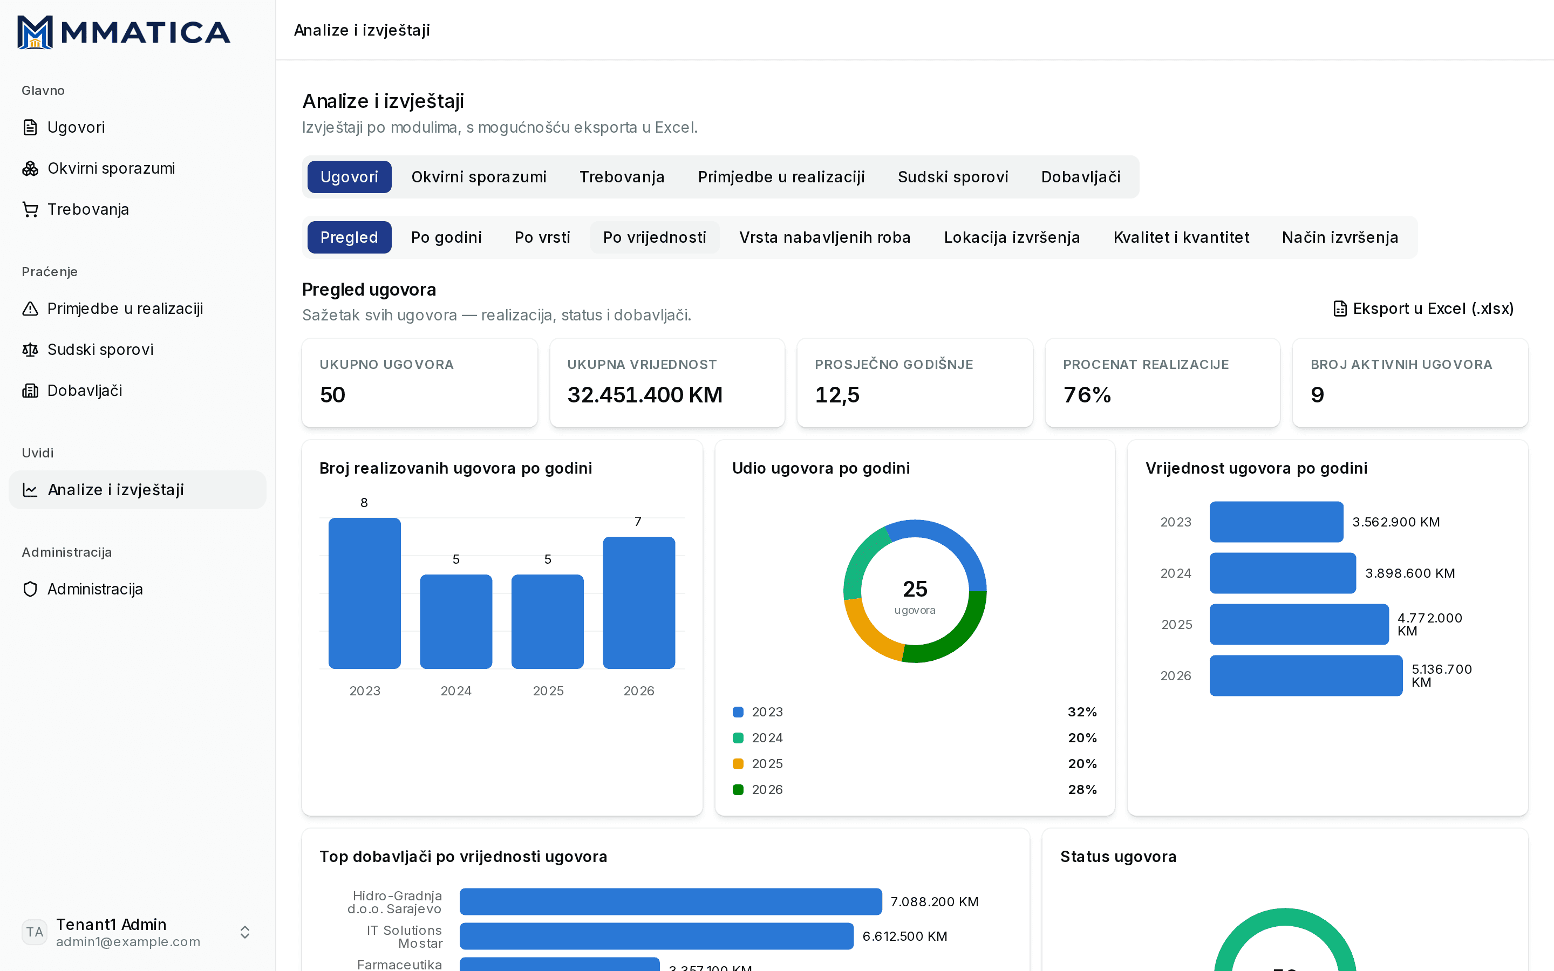Click the IT Solutions Mostar supplier bar

point(656,936)
